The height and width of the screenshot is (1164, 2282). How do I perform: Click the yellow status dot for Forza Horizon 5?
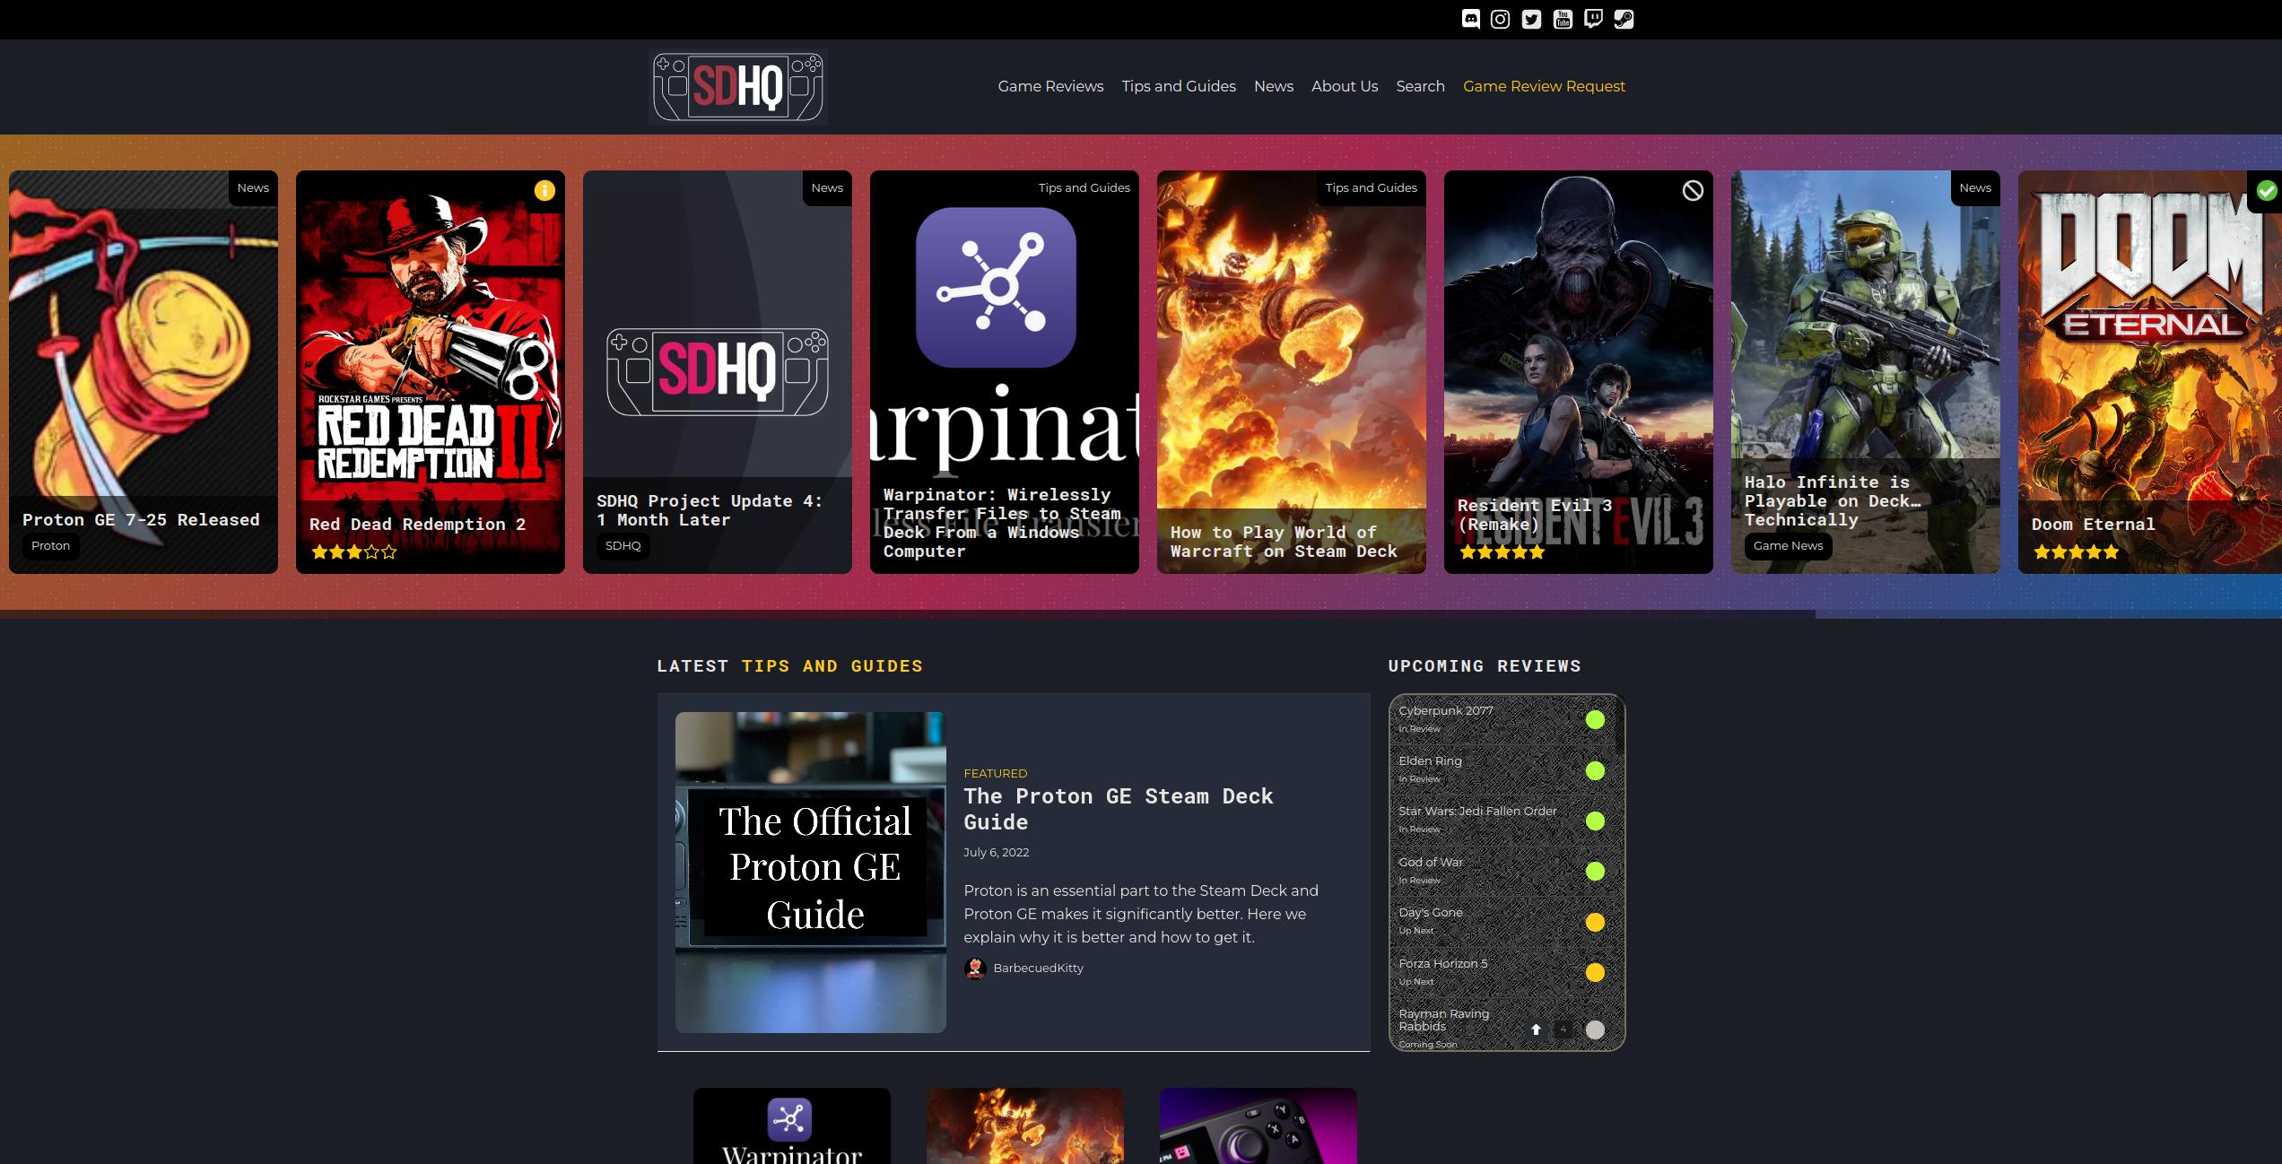pos(1595,972)
